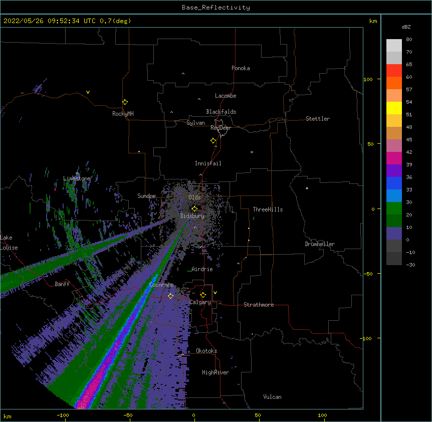Click the Airdrie city label
Image resolution: width=432 pixels, height=422 pixels.
click(202, 269)
